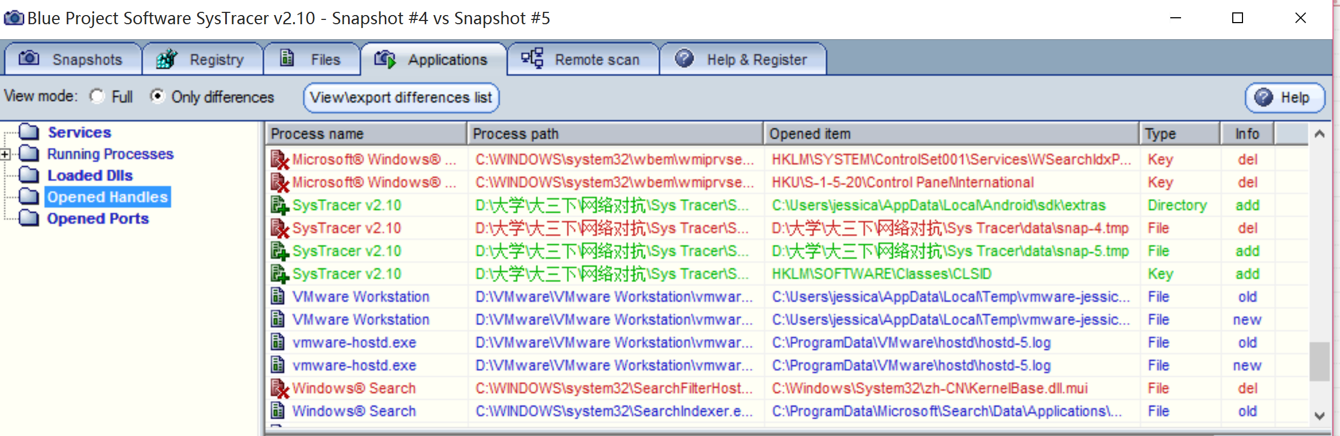This screenshot has width=1340, height=436.
Task: Click the Help & Register question icon
Action: [x=684, y=58]
